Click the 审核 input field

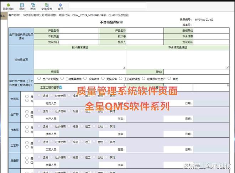(196, 72)
